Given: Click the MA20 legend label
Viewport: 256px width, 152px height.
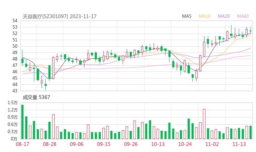Looking at the screenshot, I should click(224, 16).
